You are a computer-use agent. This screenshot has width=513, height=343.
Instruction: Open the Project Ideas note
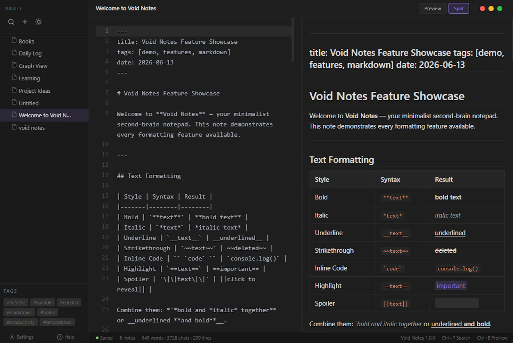(44, 91)
